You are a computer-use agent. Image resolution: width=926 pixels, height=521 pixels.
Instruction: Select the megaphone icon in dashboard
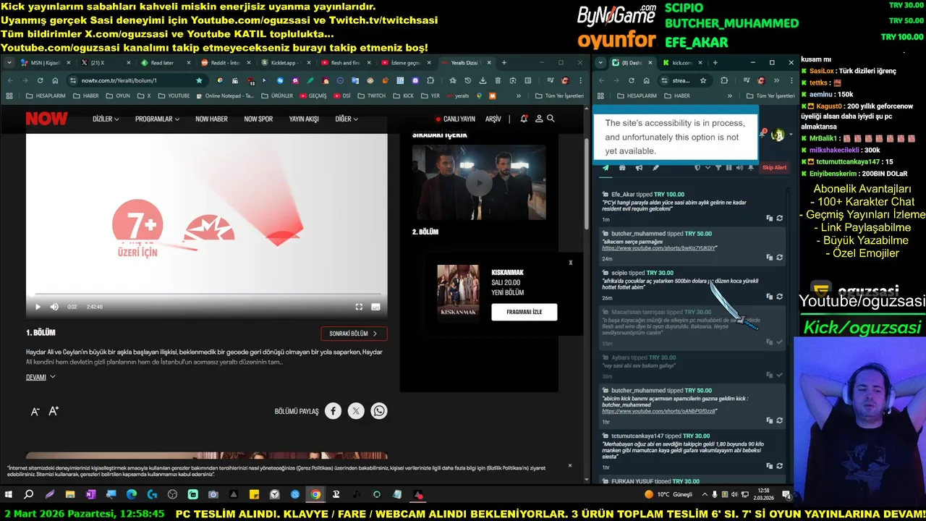639,167
